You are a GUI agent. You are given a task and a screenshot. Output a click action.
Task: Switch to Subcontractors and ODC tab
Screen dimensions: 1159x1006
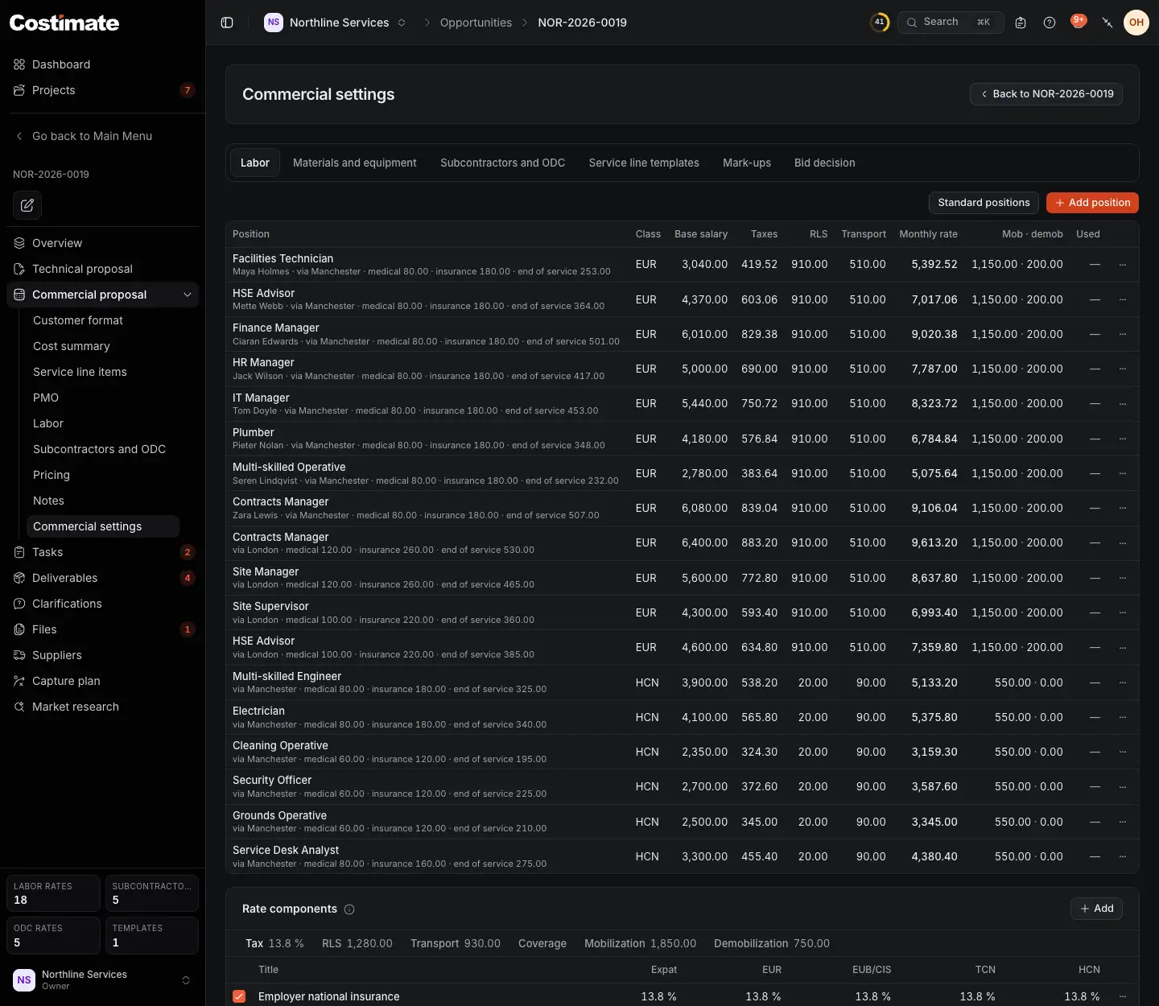point(502,163)
